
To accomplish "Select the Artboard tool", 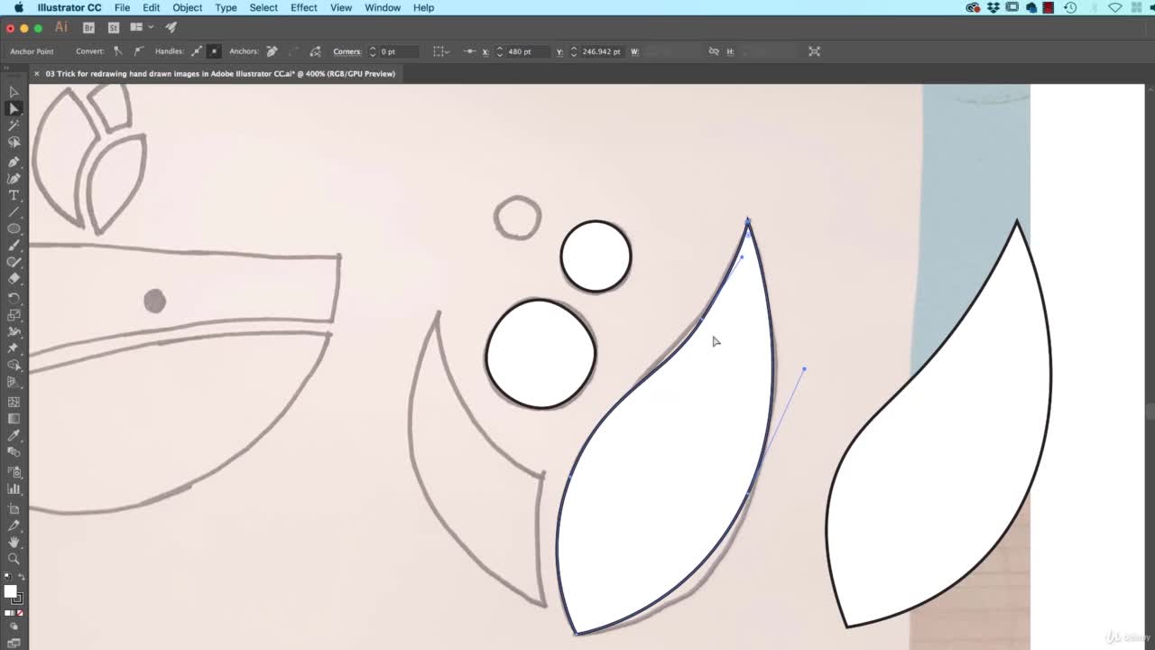I will 14,508.
